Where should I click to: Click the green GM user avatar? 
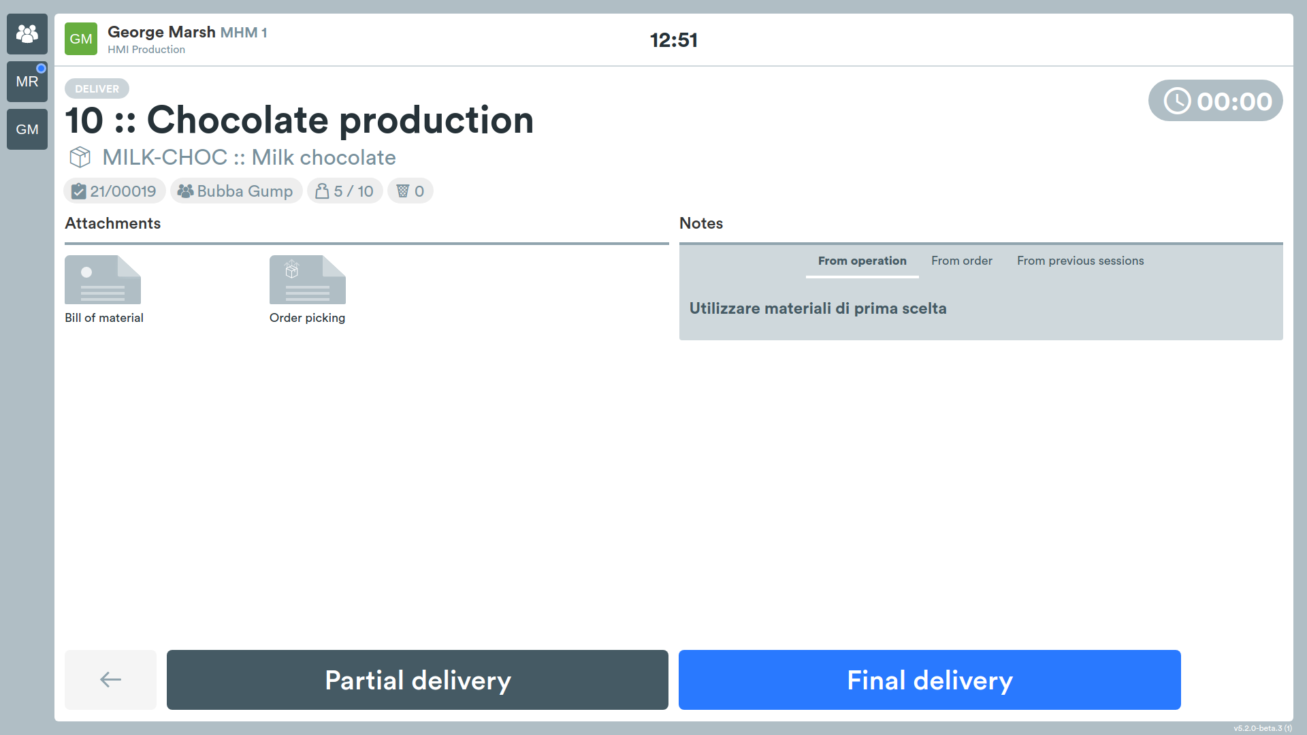click(81, 39)
